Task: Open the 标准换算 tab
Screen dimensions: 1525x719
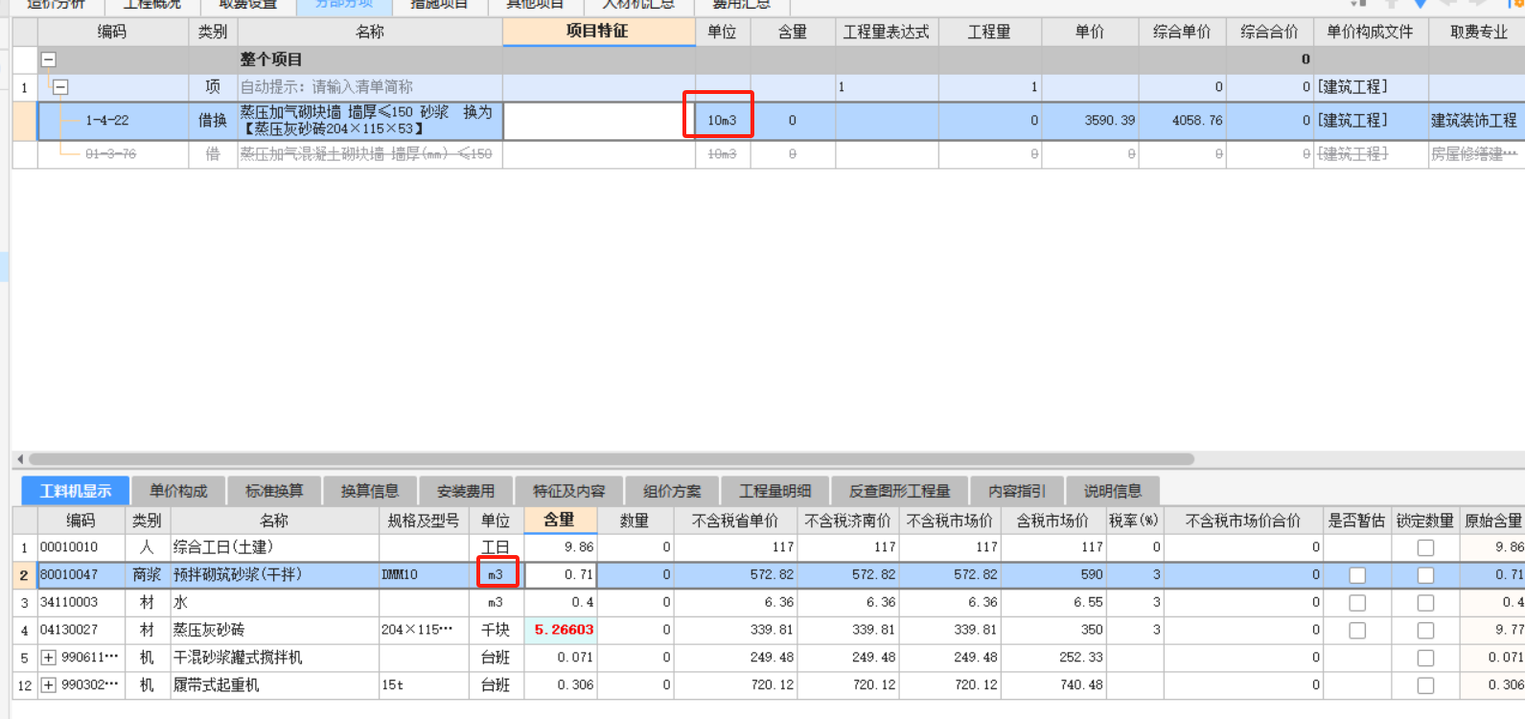Action: 274,491
